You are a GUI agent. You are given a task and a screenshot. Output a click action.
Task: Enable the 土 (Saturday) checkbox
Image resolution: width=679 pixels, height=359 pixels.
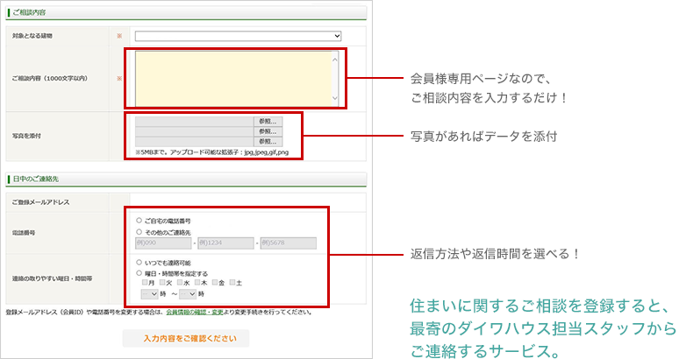(x=232, y=284)
